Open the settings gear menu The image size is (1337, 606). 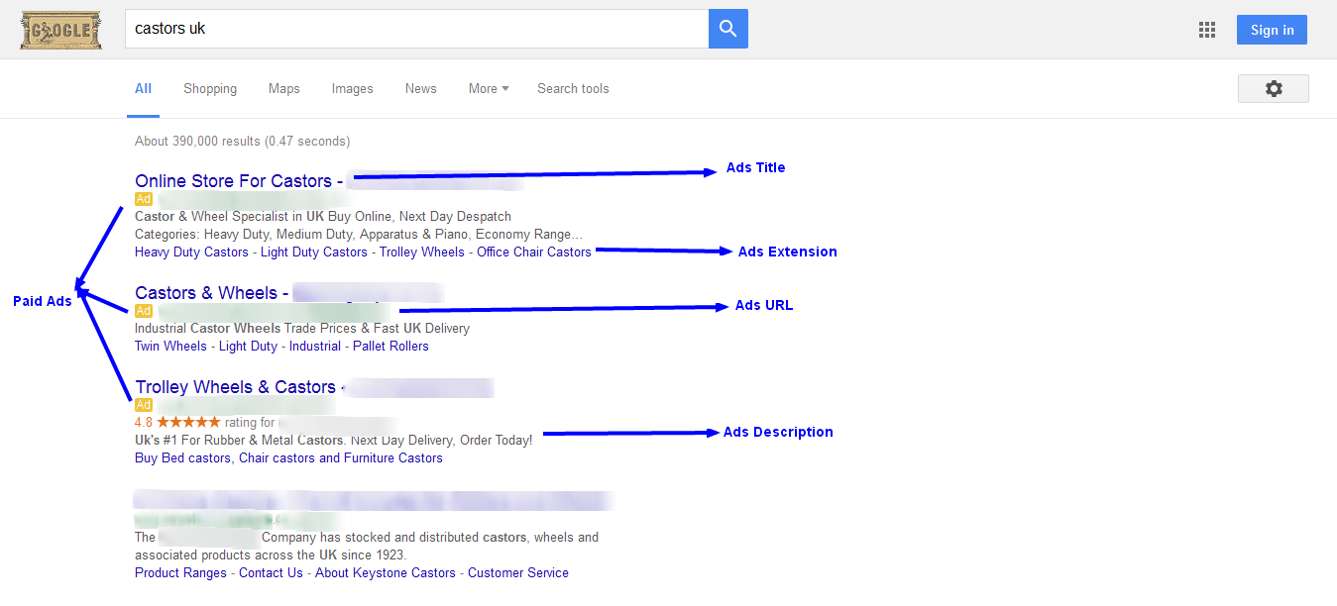coord(1274,88)
